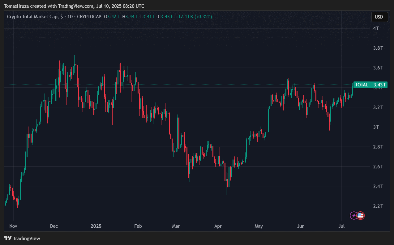The image size is (394, 245).
Task: Select the 1D interval in chart legend
Action: tap(70, 17)
